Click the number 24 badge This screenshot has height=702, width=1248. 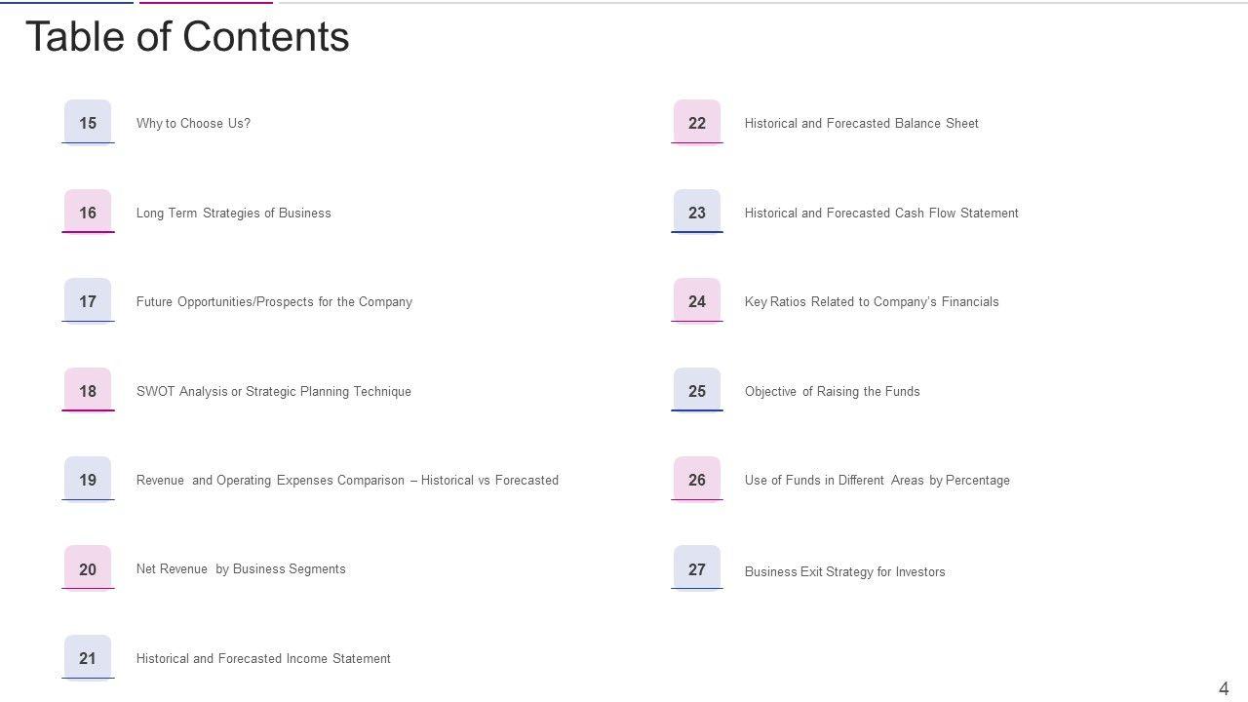[x=696, y=301]
